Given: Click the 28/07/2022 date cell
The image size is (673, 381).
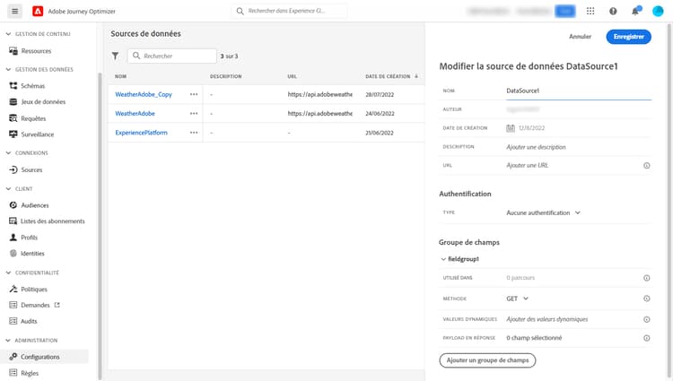Looking at the screenshot, I should (x=380, y=94).
